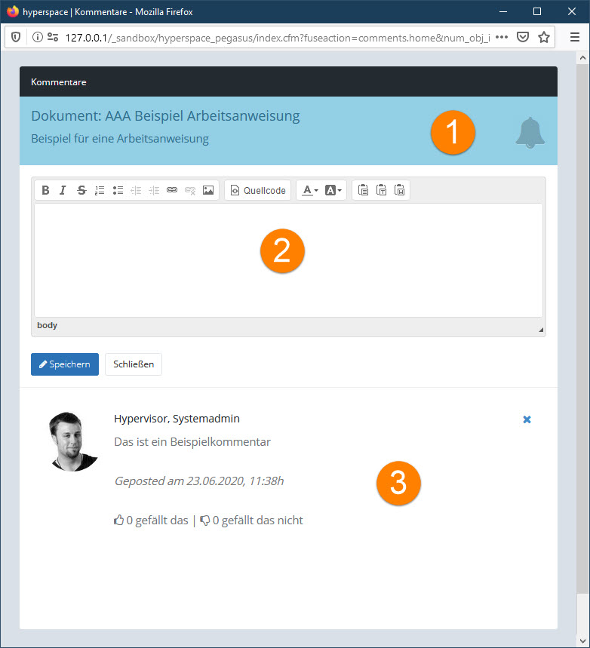Click the paste icon in the editor toolbar

pos(363,191)
